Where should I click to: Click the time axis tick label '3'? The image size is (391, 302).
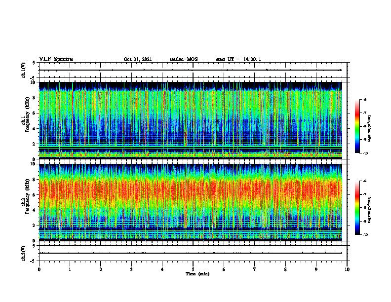pos(131,269)
